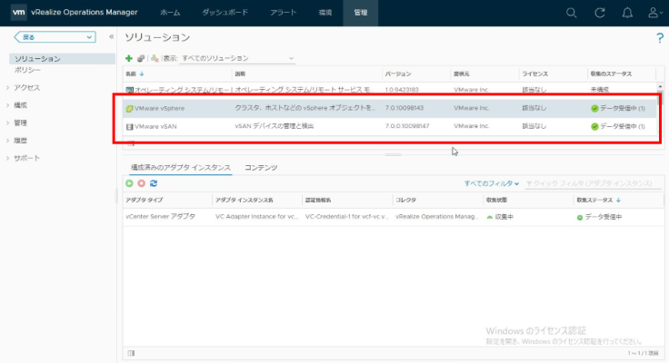Open the 管理 top menu tab
The height and width of the screenshot is (363, 669).
coord(361,13)
